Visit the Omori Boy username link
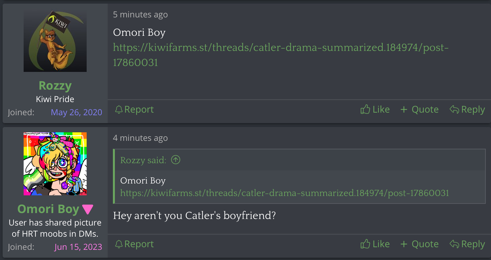Viewport: 491px width, 260px height. (48, 209)
